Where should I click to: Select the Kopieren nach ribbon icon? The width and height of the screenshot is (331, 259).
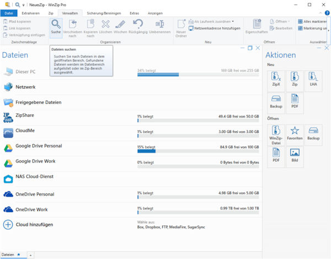pyautogui.click(x=90, y=28)
